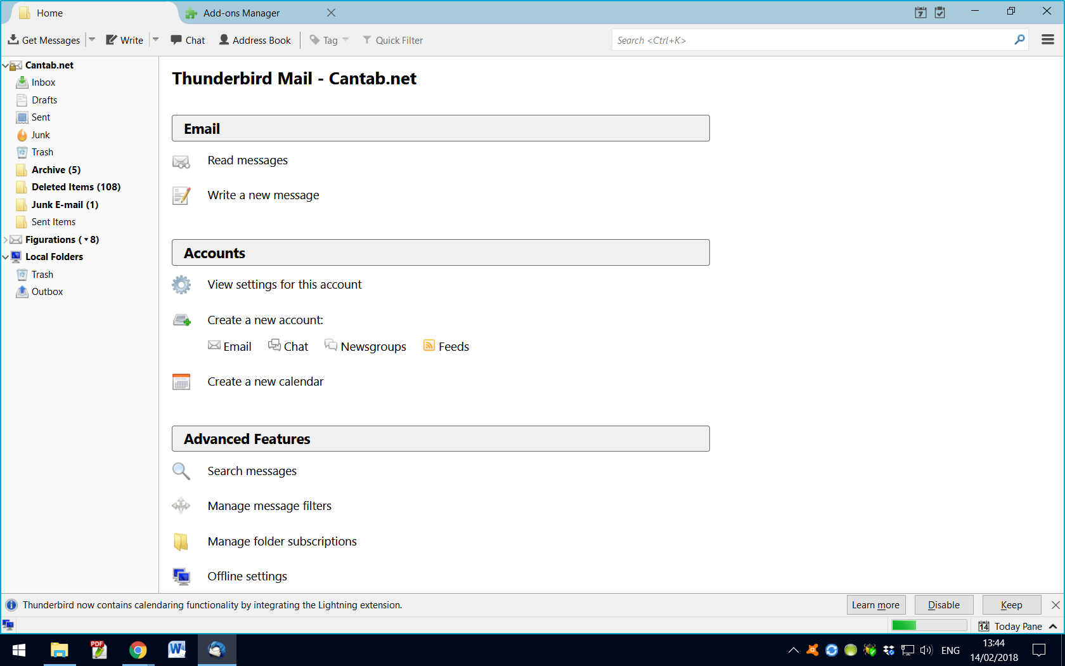Viewport: 1065px width, 666px height.
Task: Start a Chat from the toolbar
Action: click(187, 39)
